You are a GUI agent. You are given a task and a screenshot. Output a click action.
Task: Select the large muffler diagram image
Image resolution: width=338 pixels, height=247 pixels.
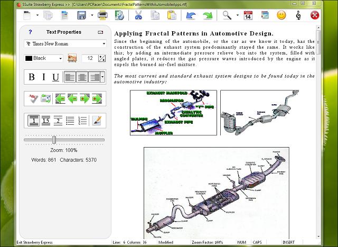pos(217,193)
